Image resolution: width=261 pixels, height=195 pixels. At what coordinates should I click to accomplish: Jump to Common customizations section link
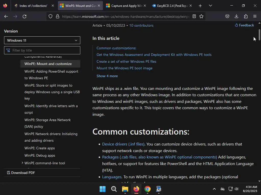point(116,48)
